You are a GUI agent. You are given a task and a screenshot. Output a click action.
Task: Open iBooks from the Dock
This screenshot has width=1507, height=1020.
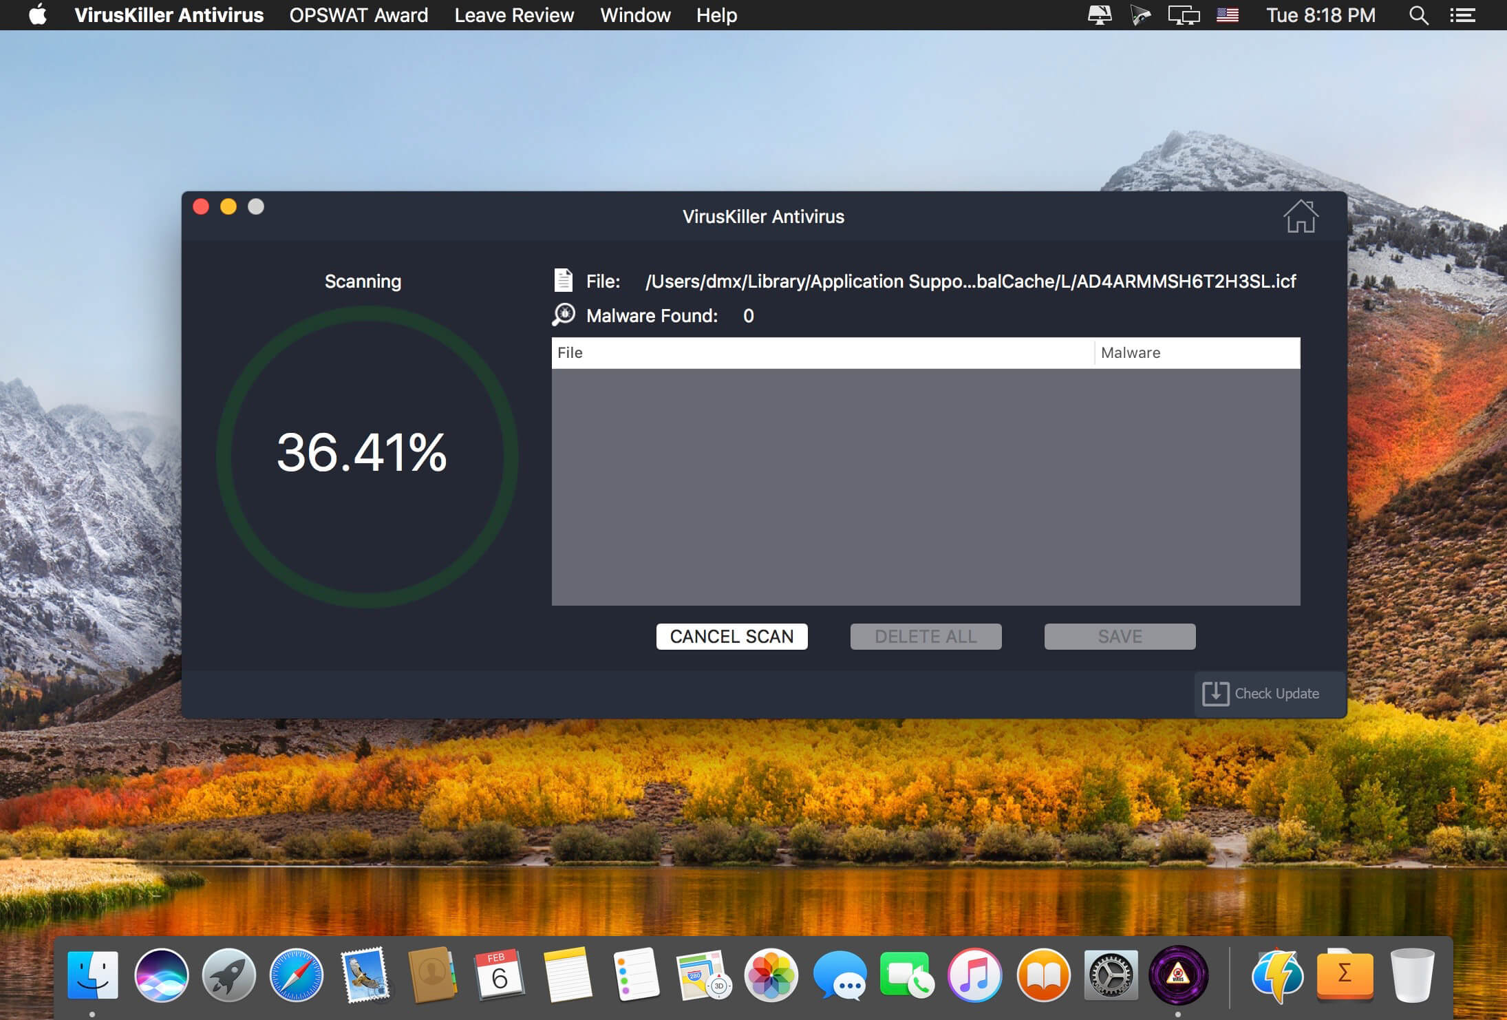pyautogui.click(x=1043, y=975)
